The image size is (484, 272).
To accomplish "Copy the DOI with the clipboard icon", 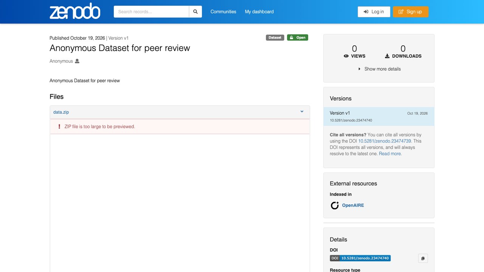I will tap(423, 258).
